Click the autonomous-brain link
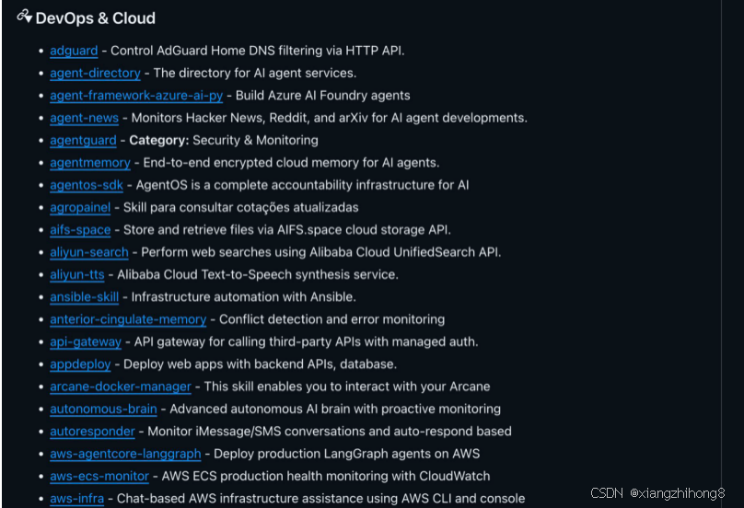 [x=103, y=409]
